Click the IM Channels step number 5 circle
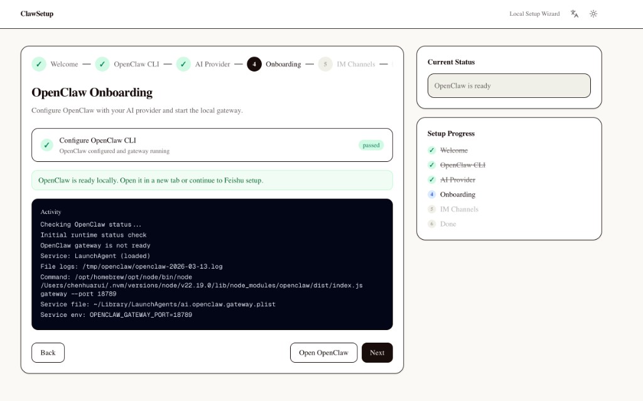 325,64
